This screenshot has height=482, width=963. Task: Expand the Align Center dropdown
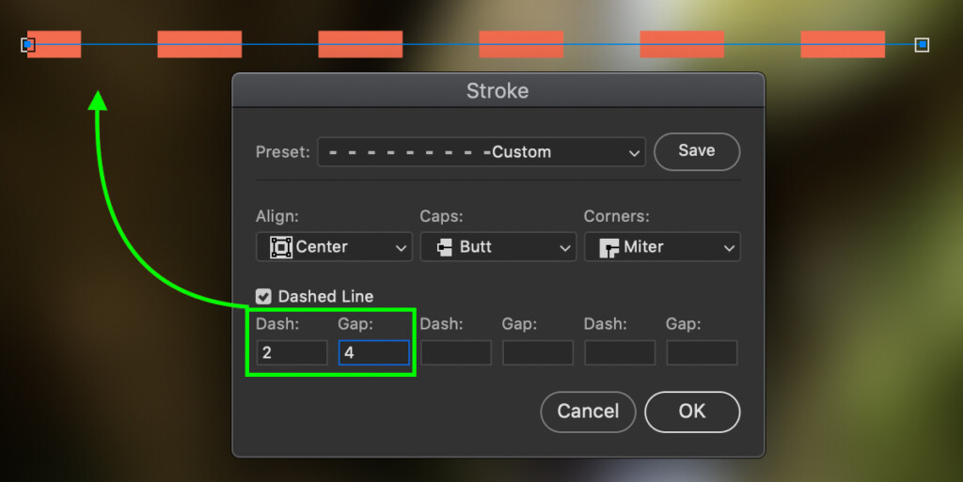[x=334, y=247]
